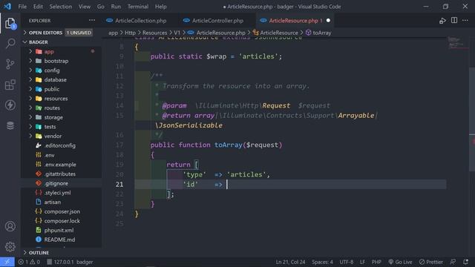Open Explorer views and more actions ellipsis

92,21
